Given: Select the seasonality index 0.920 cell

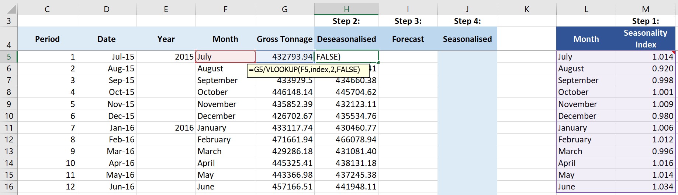Looking at the screenshot, I should pos(646,68).
